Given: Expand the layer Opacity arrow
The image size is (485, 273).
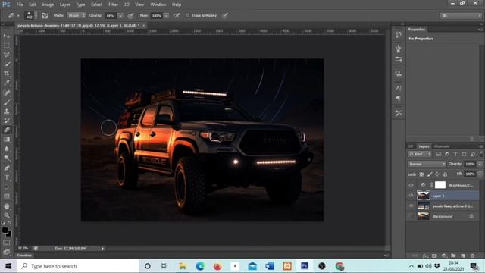Looking at the screenshot, I should point(480,164).
